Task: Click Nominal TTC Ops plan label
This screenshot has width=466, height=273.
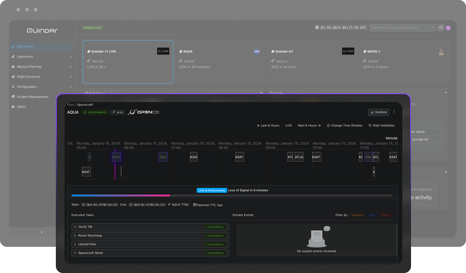Action: point(208,205)
